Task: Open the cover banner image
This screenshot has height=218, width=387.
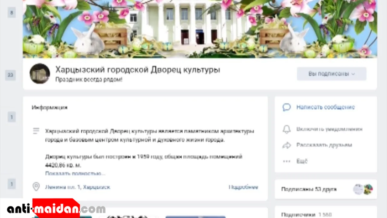Action: [x=200, y=29]
